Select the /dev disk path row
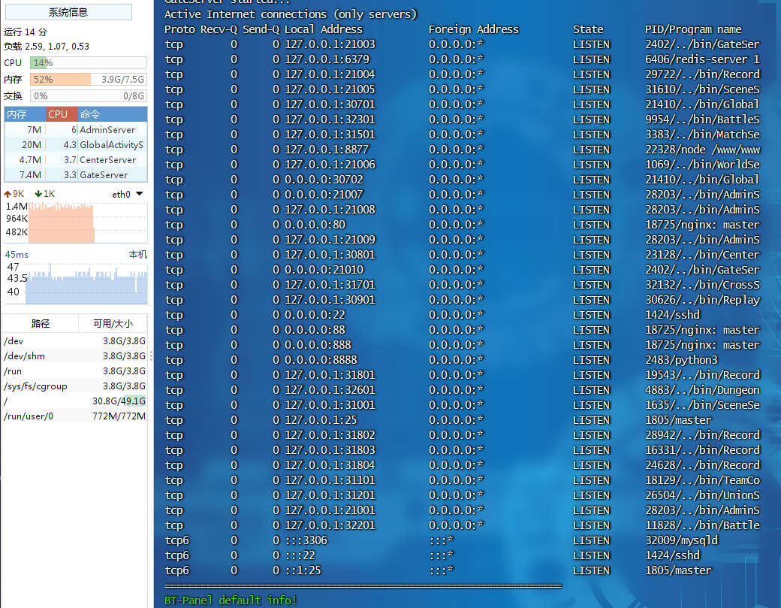Viewport: 781px width, 608px height. 74,341
